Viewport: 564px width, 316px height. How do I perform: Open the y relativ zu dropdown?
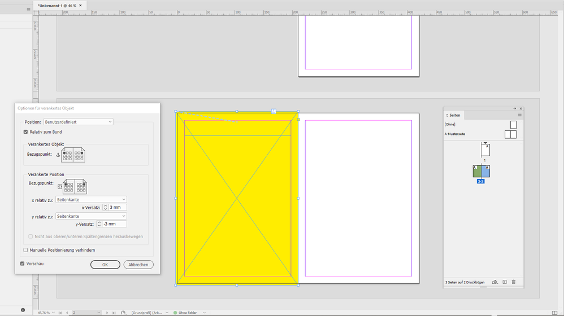[91, 216]
